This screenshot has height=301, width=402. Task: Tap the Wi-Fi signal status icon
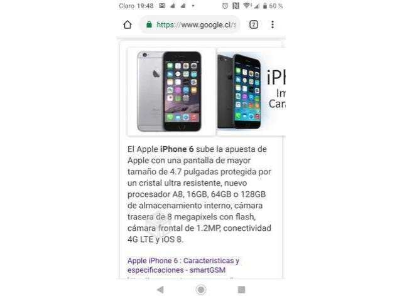tap(247, 6)
